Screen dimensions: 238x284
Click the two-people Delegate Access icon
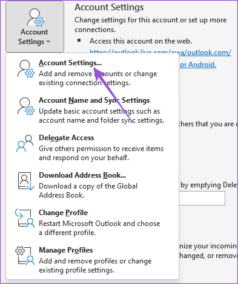(25, 143)
